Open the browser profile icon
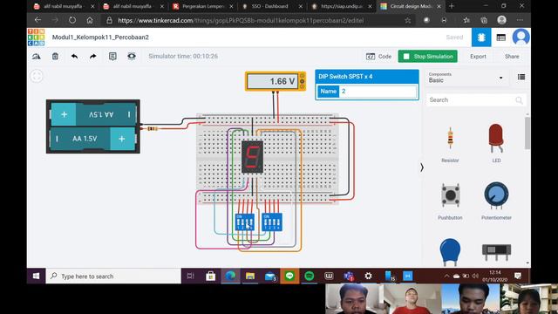 502,20
